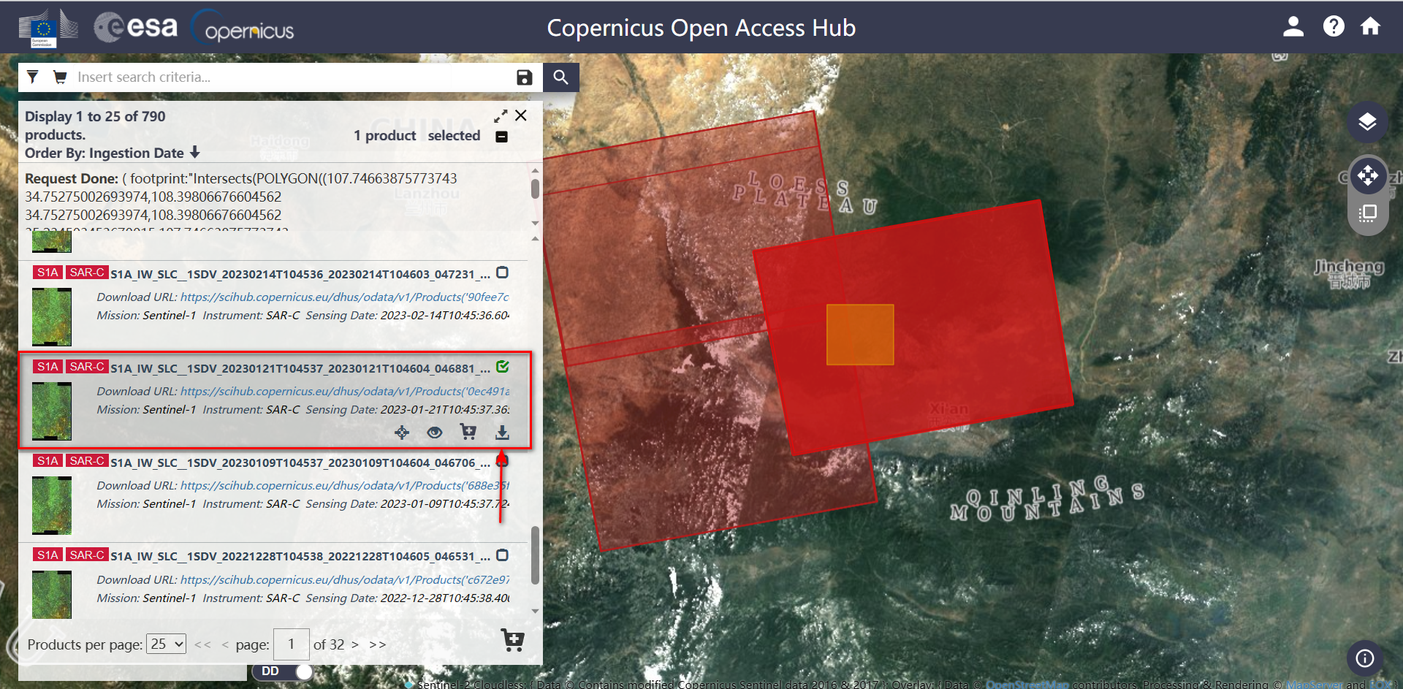This screenshot has width=1403, height=689.
Task: Click 'Display 1 to 25 of 790' text
Action: [95, 116]
